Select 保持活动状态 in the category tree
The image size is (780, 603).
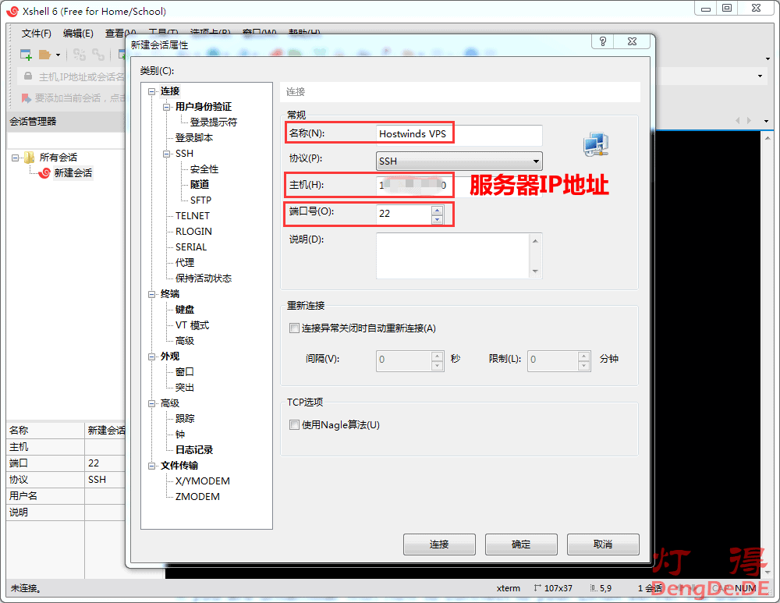204,278
